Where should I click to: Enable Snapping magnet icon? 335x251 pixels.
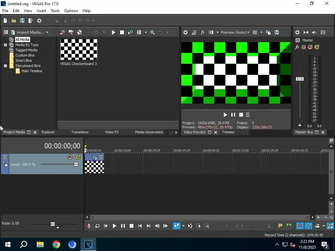click(300, 226)
